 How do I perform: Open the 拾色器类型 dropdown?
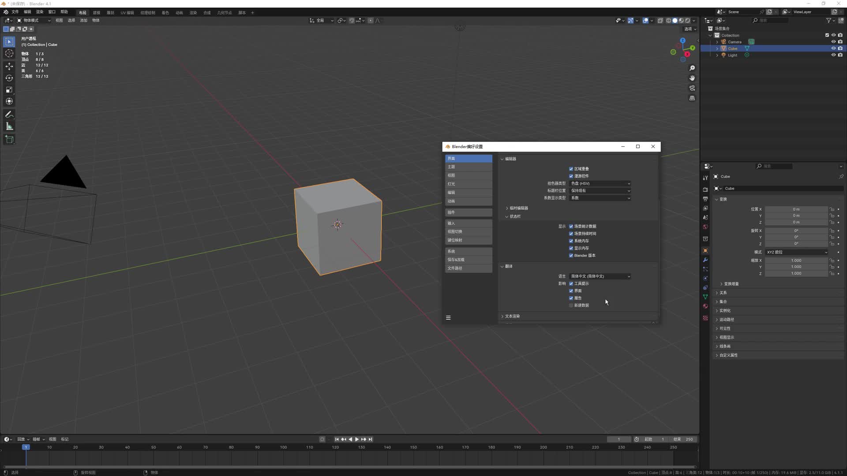(x=600, y=183)
